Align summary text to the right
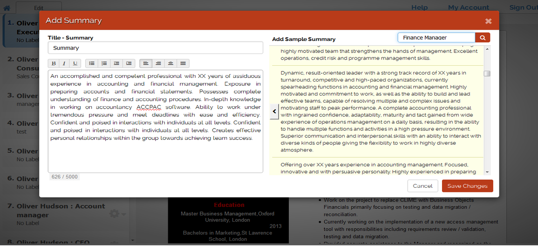The width and height of the screenshot is (538, 246). [x=158, y=63]
